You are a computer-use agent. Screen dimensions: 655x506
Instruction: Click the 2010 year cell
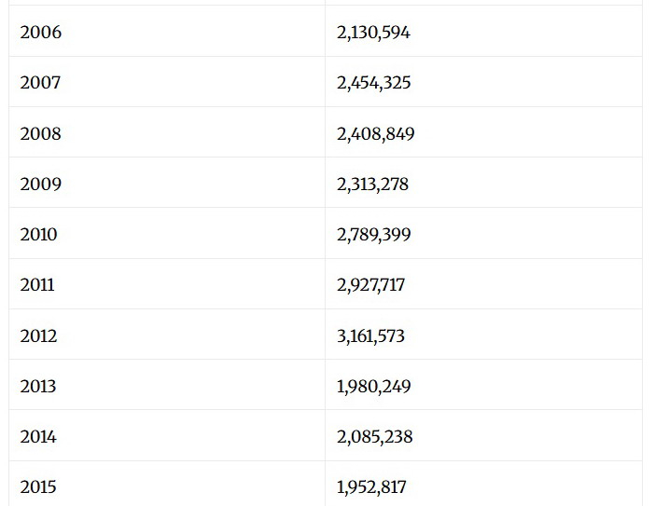38,235
